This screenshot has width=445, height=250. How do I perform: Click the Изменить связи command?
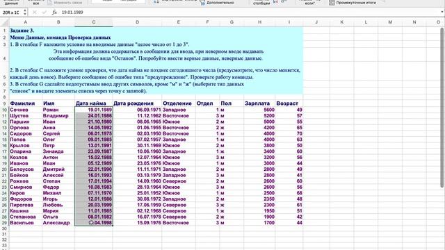[x=65, y=3]
